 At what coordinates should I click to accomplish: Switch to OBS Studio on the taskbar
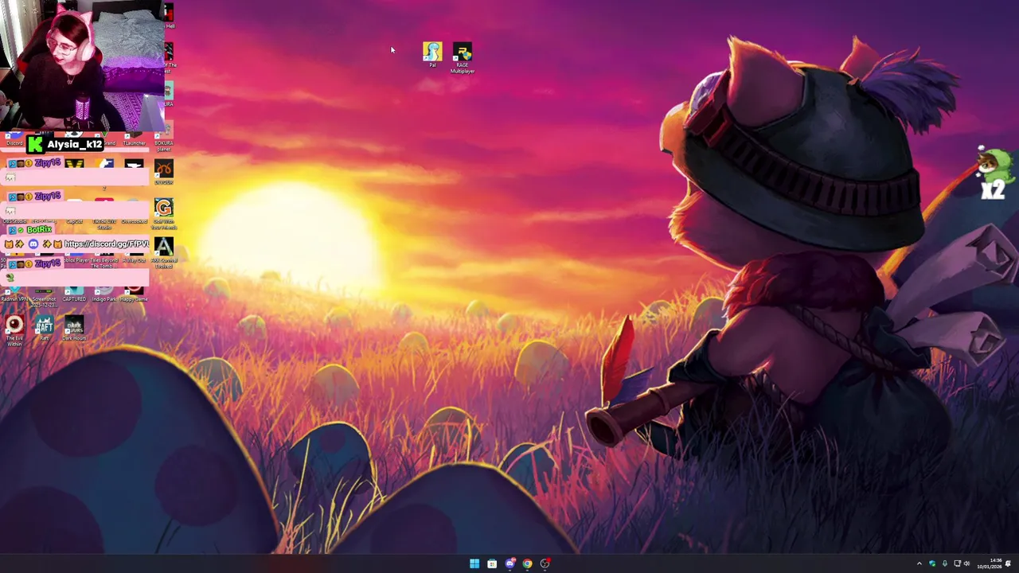(x=545, y=563)
